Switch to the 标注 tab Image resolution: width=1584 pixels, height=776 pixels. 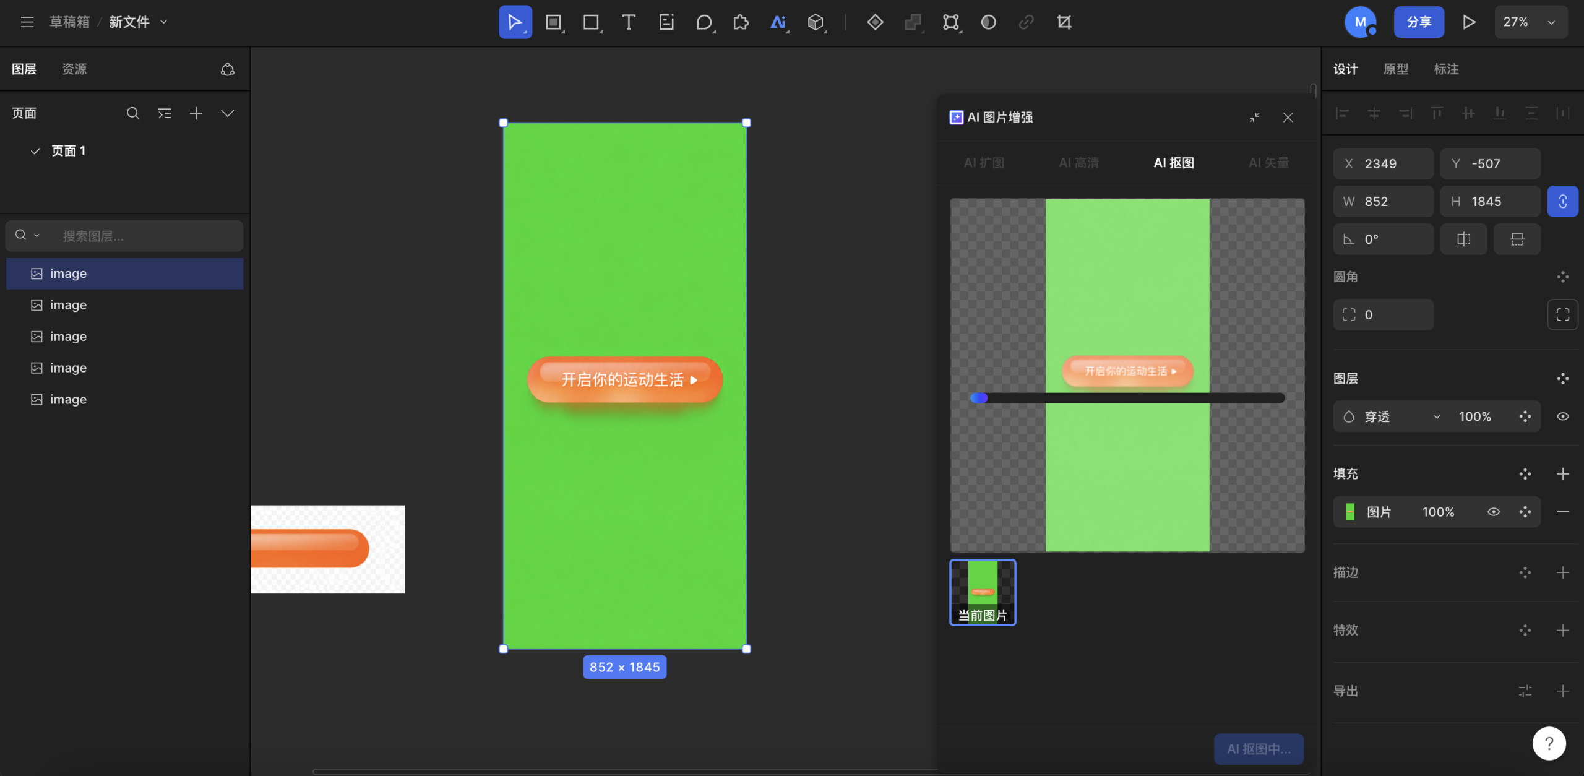point(1446,69)
